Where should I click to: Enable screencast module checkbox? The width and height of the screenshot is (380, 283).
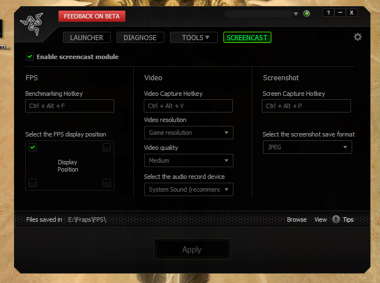tap(29, 57)
